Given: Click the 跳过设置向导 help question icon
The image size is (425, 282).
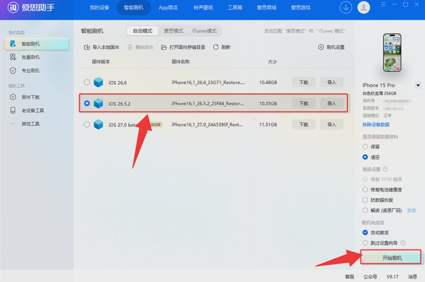Looking at the screenshot, I should pyautogui.click(x=403, y=243).
